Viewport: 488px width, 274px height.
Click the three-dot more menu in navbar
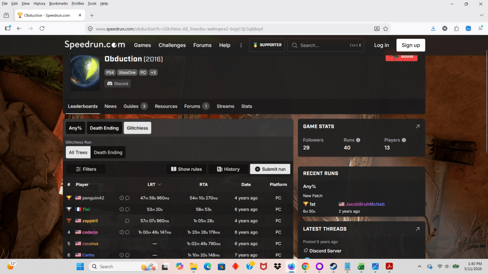pyautogui.click(x=241, y=45)
